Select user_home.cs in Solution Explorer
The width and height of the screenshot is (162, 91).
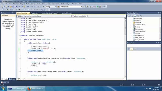coord(139,38)
